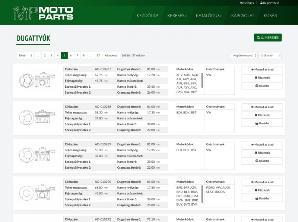Click Következő for next page
This screenshot has width=298, height=222.
click(x=111, y=56)
